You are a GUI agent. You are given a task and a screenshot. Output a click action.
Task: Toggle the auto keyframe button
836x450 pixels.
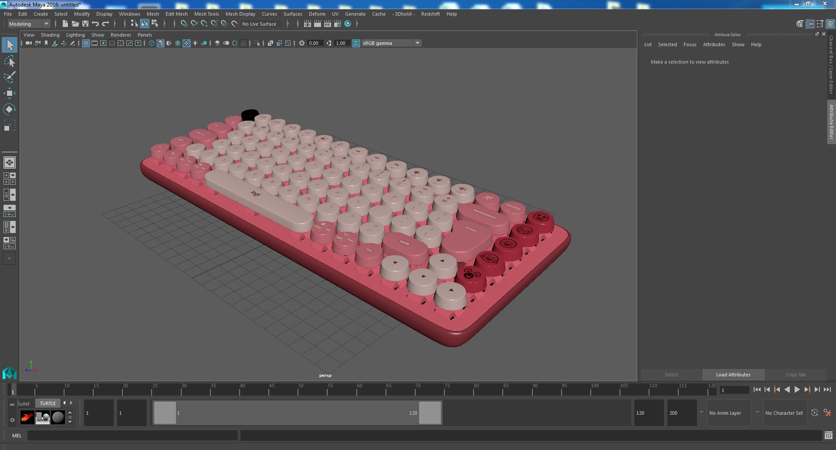click(x=814, y=413)
